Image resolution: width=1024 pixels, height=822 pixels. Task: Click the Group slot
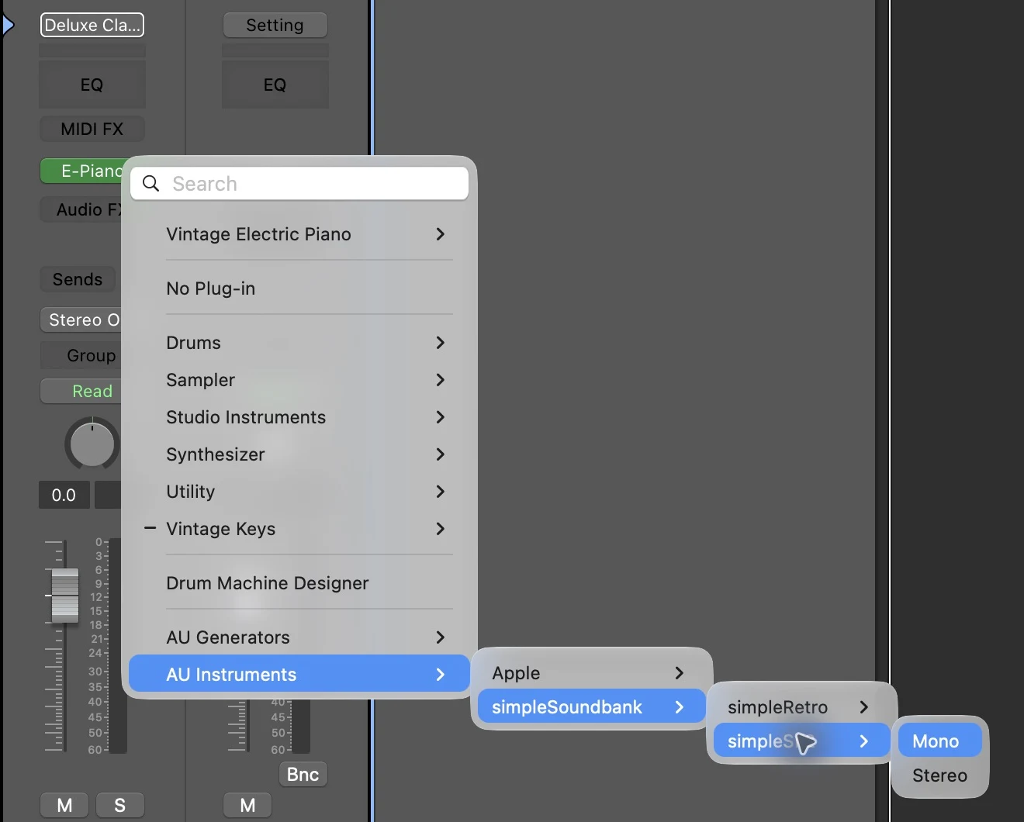(81, 355)
